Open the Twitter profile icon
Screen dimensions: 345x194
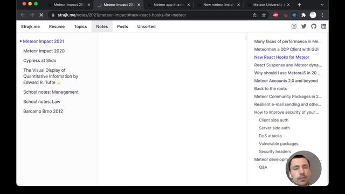[303, 26]
